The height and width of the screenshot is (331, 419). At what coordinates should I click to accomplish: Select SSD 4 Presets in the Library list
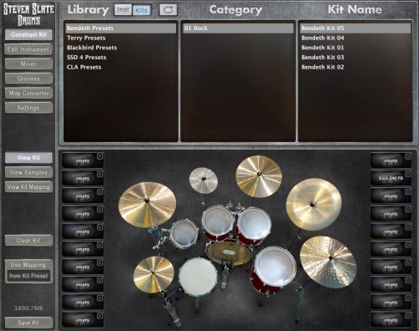point(121,58)
